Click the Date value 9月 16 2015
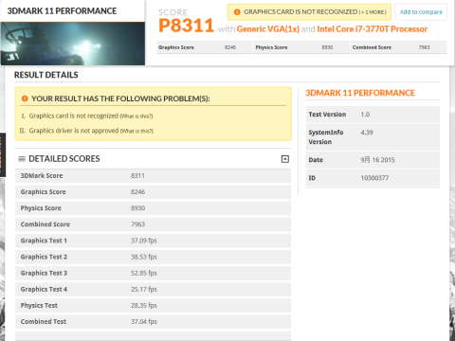 377,160
